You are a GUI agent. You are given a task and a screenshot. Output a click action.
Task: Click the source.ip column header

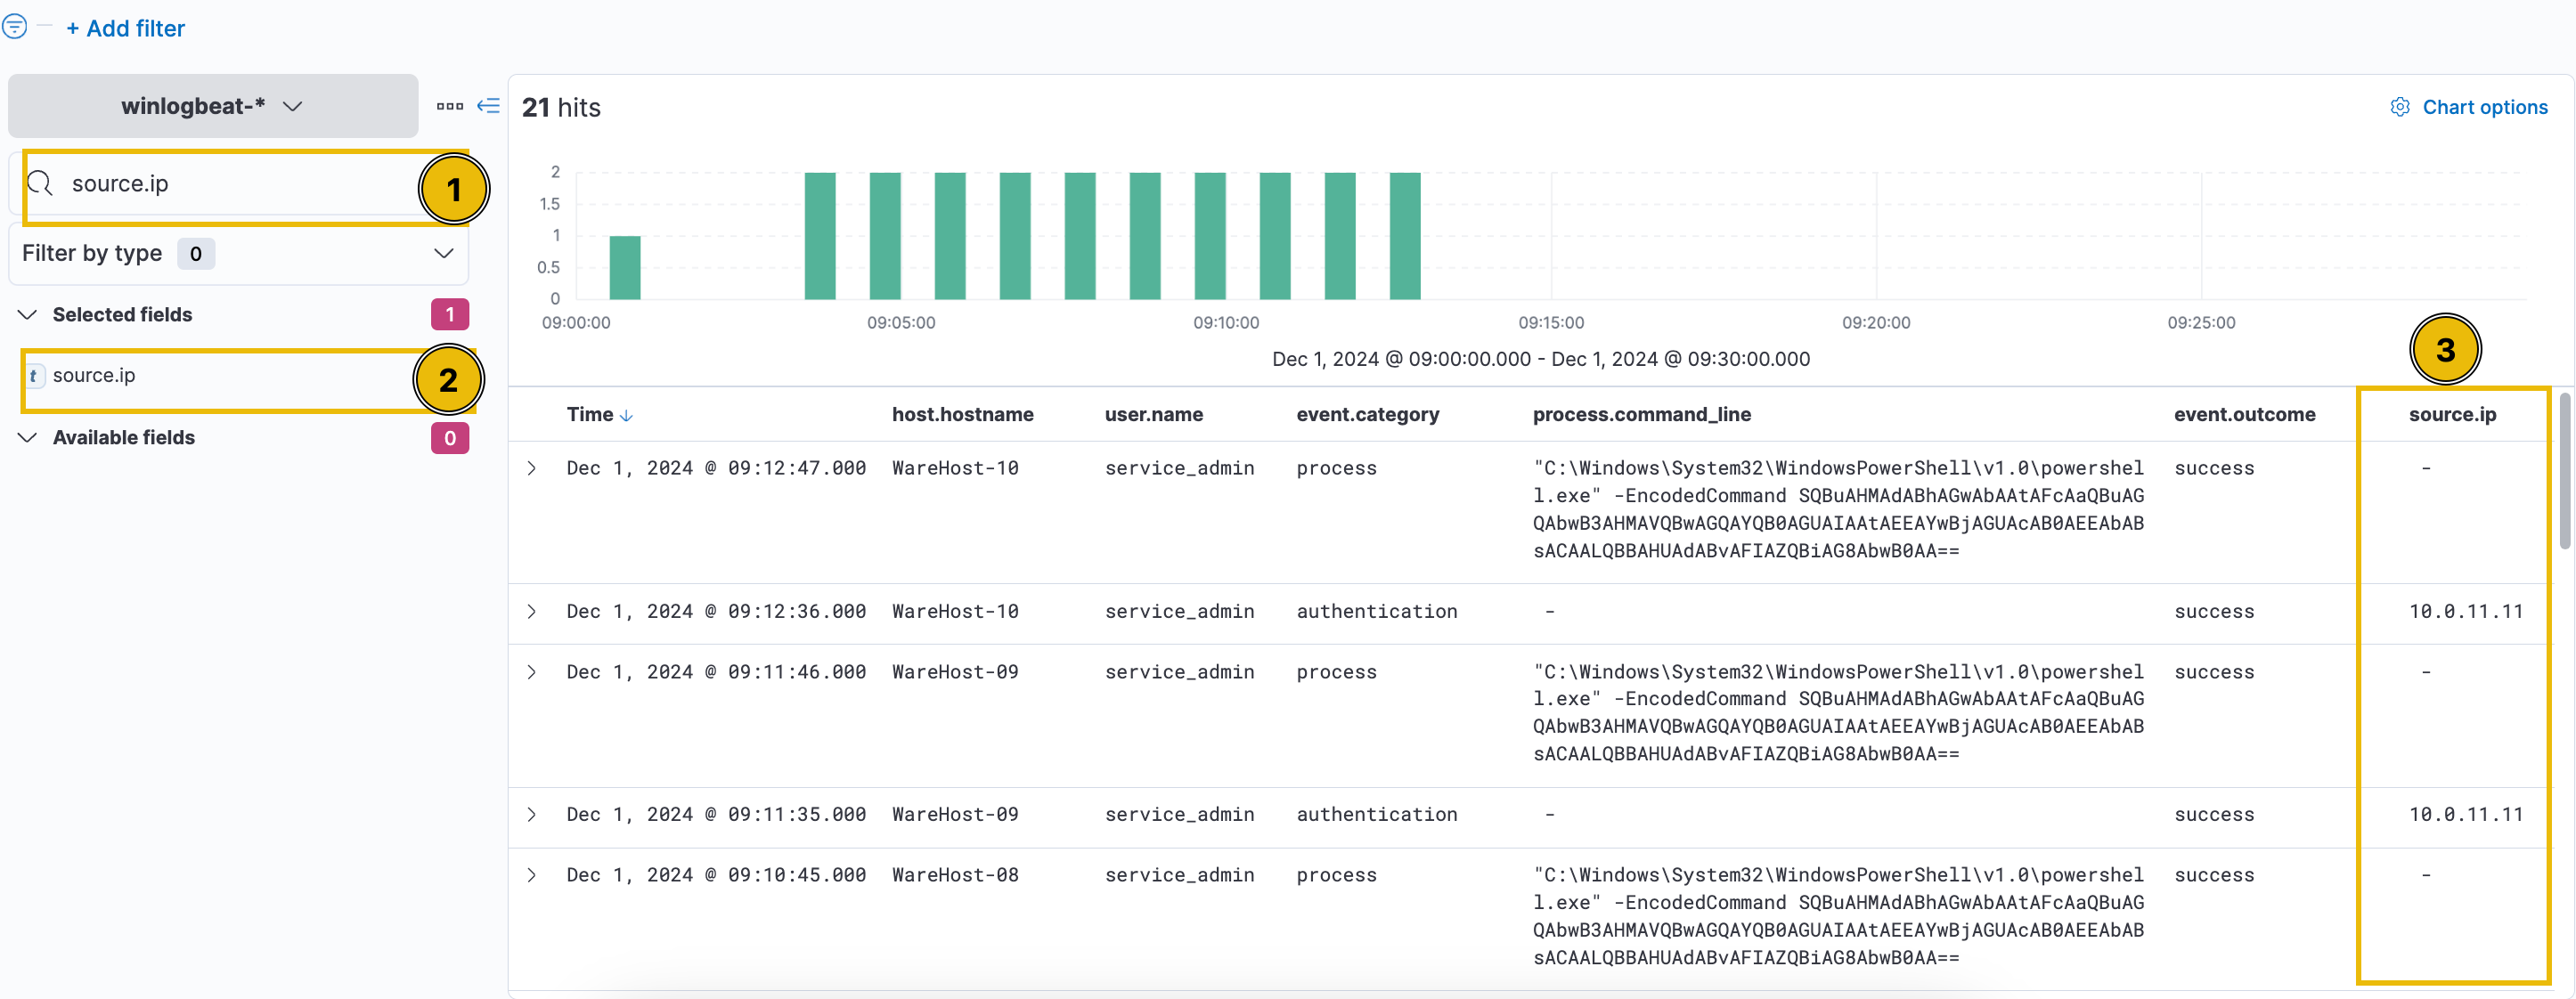point(2452,415)
